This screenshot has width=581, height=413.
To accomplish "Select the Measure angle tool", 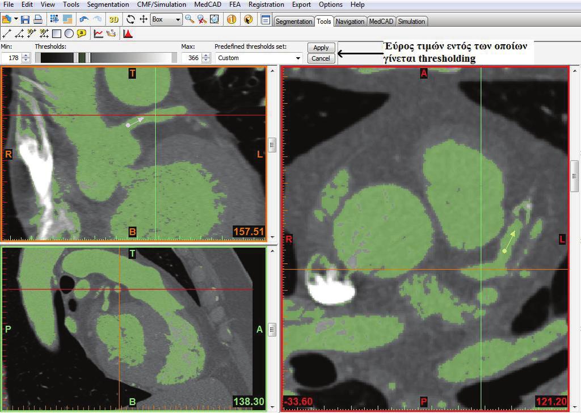I will point(19,33).
